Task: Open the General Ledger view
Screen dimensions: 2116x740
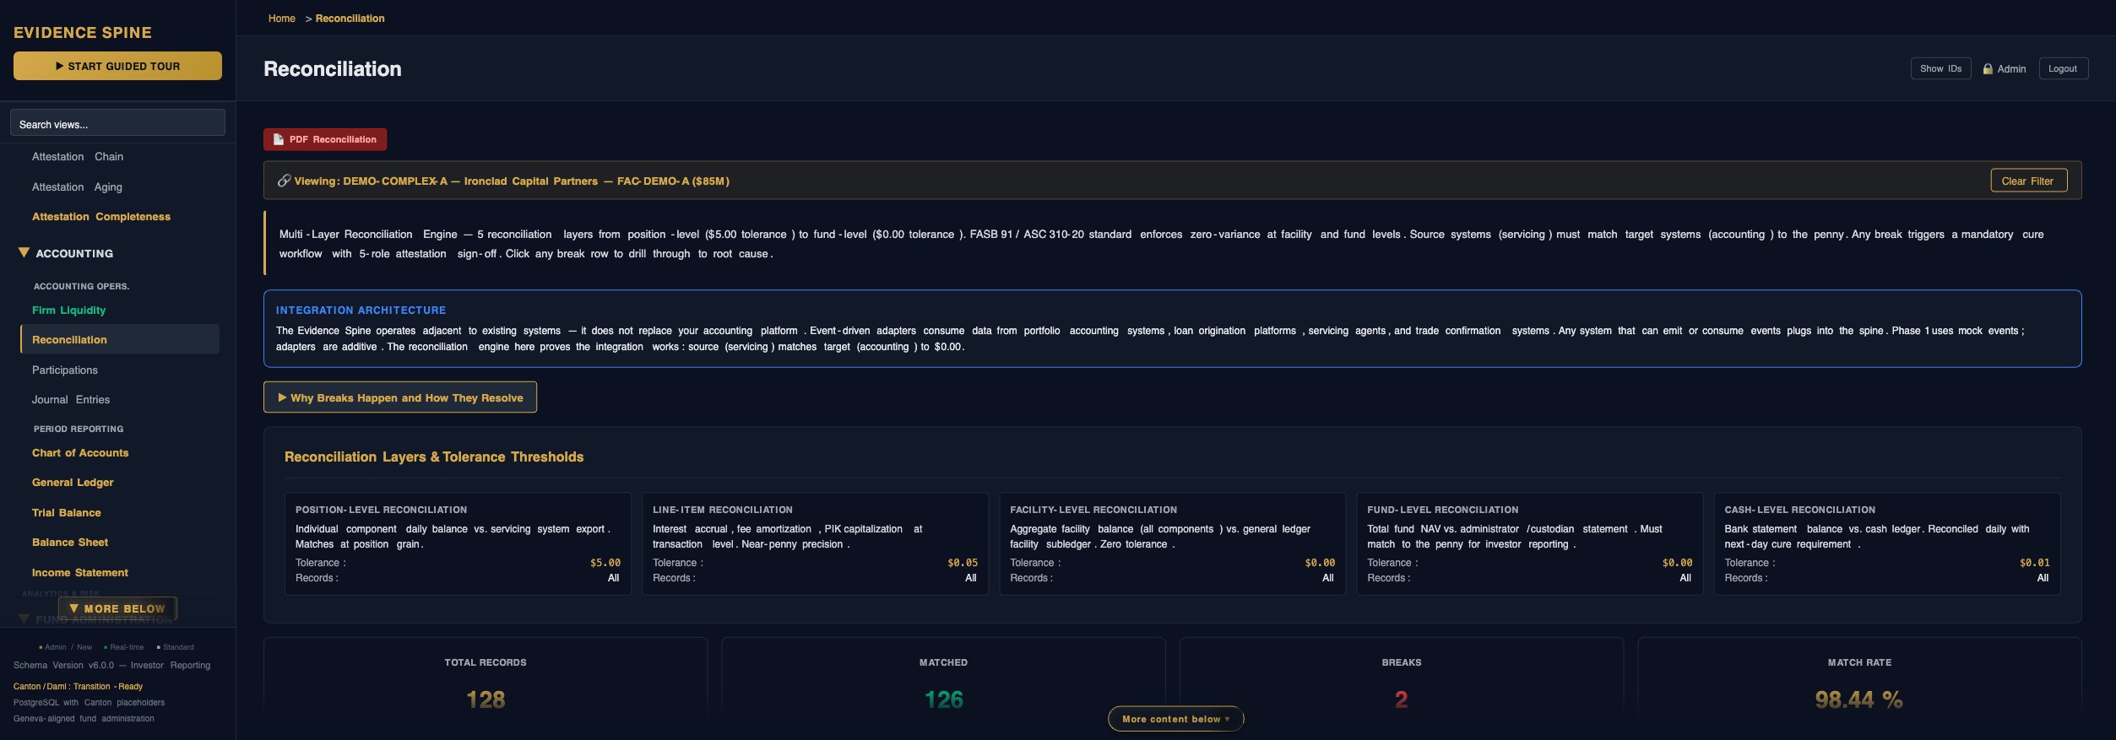Action: [x=73, y=483]
